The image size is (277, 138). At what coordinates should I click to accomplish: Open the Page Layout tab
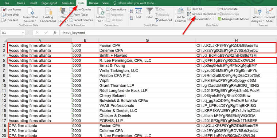click(x=49, y=3)
